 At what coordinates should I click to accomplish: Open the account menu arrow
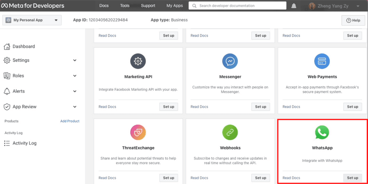(358, 6)
